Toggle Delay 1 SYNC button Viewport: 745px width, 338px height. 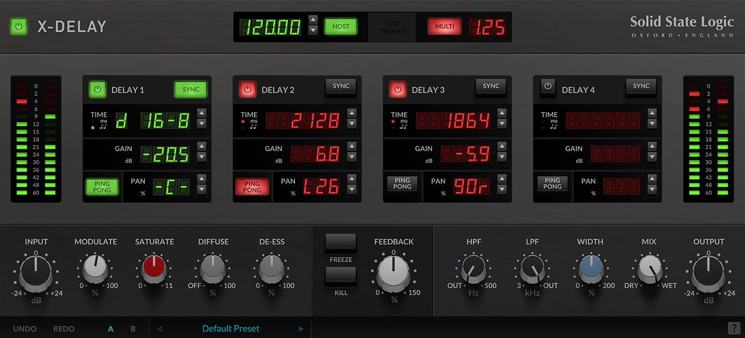point(191,89)
